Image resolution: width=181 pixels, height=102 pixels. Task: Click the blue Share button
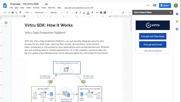165,5
